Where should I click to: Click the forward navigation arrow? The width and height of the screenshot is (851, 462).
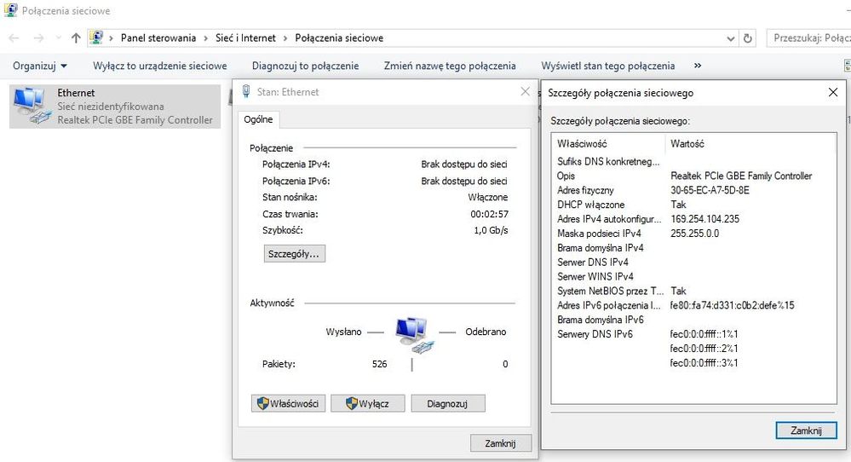pos(38,38)
